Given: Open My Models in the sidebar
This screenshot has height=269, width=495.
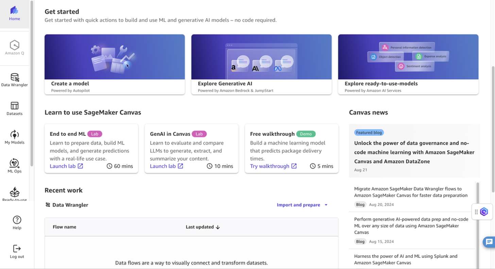Looking at the screenshot, I should (x=14, y=137).
